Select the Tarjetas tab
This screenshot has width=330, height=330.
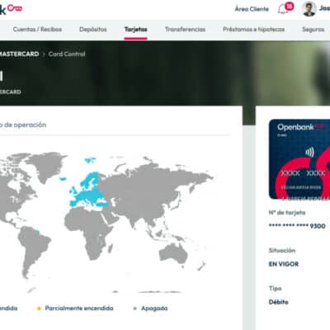pos(135,29)
